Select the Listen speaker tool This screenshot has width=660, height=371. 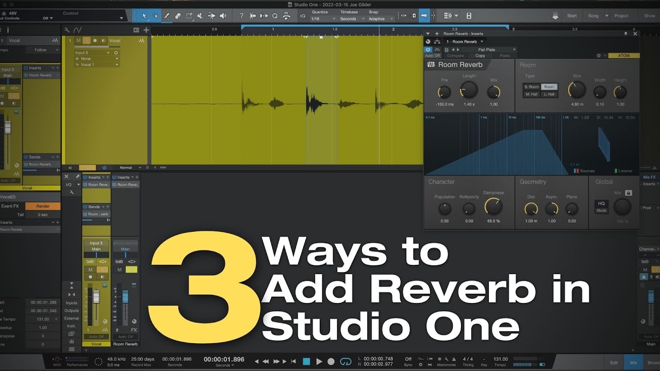223,16
